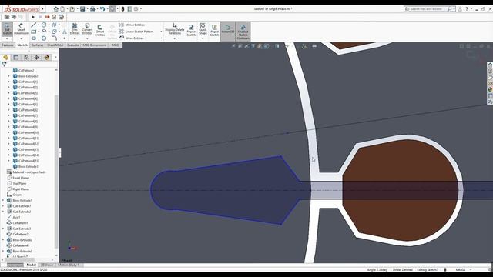
Task: Select the Circle sketch tool
Action: (x=44, y=25)
